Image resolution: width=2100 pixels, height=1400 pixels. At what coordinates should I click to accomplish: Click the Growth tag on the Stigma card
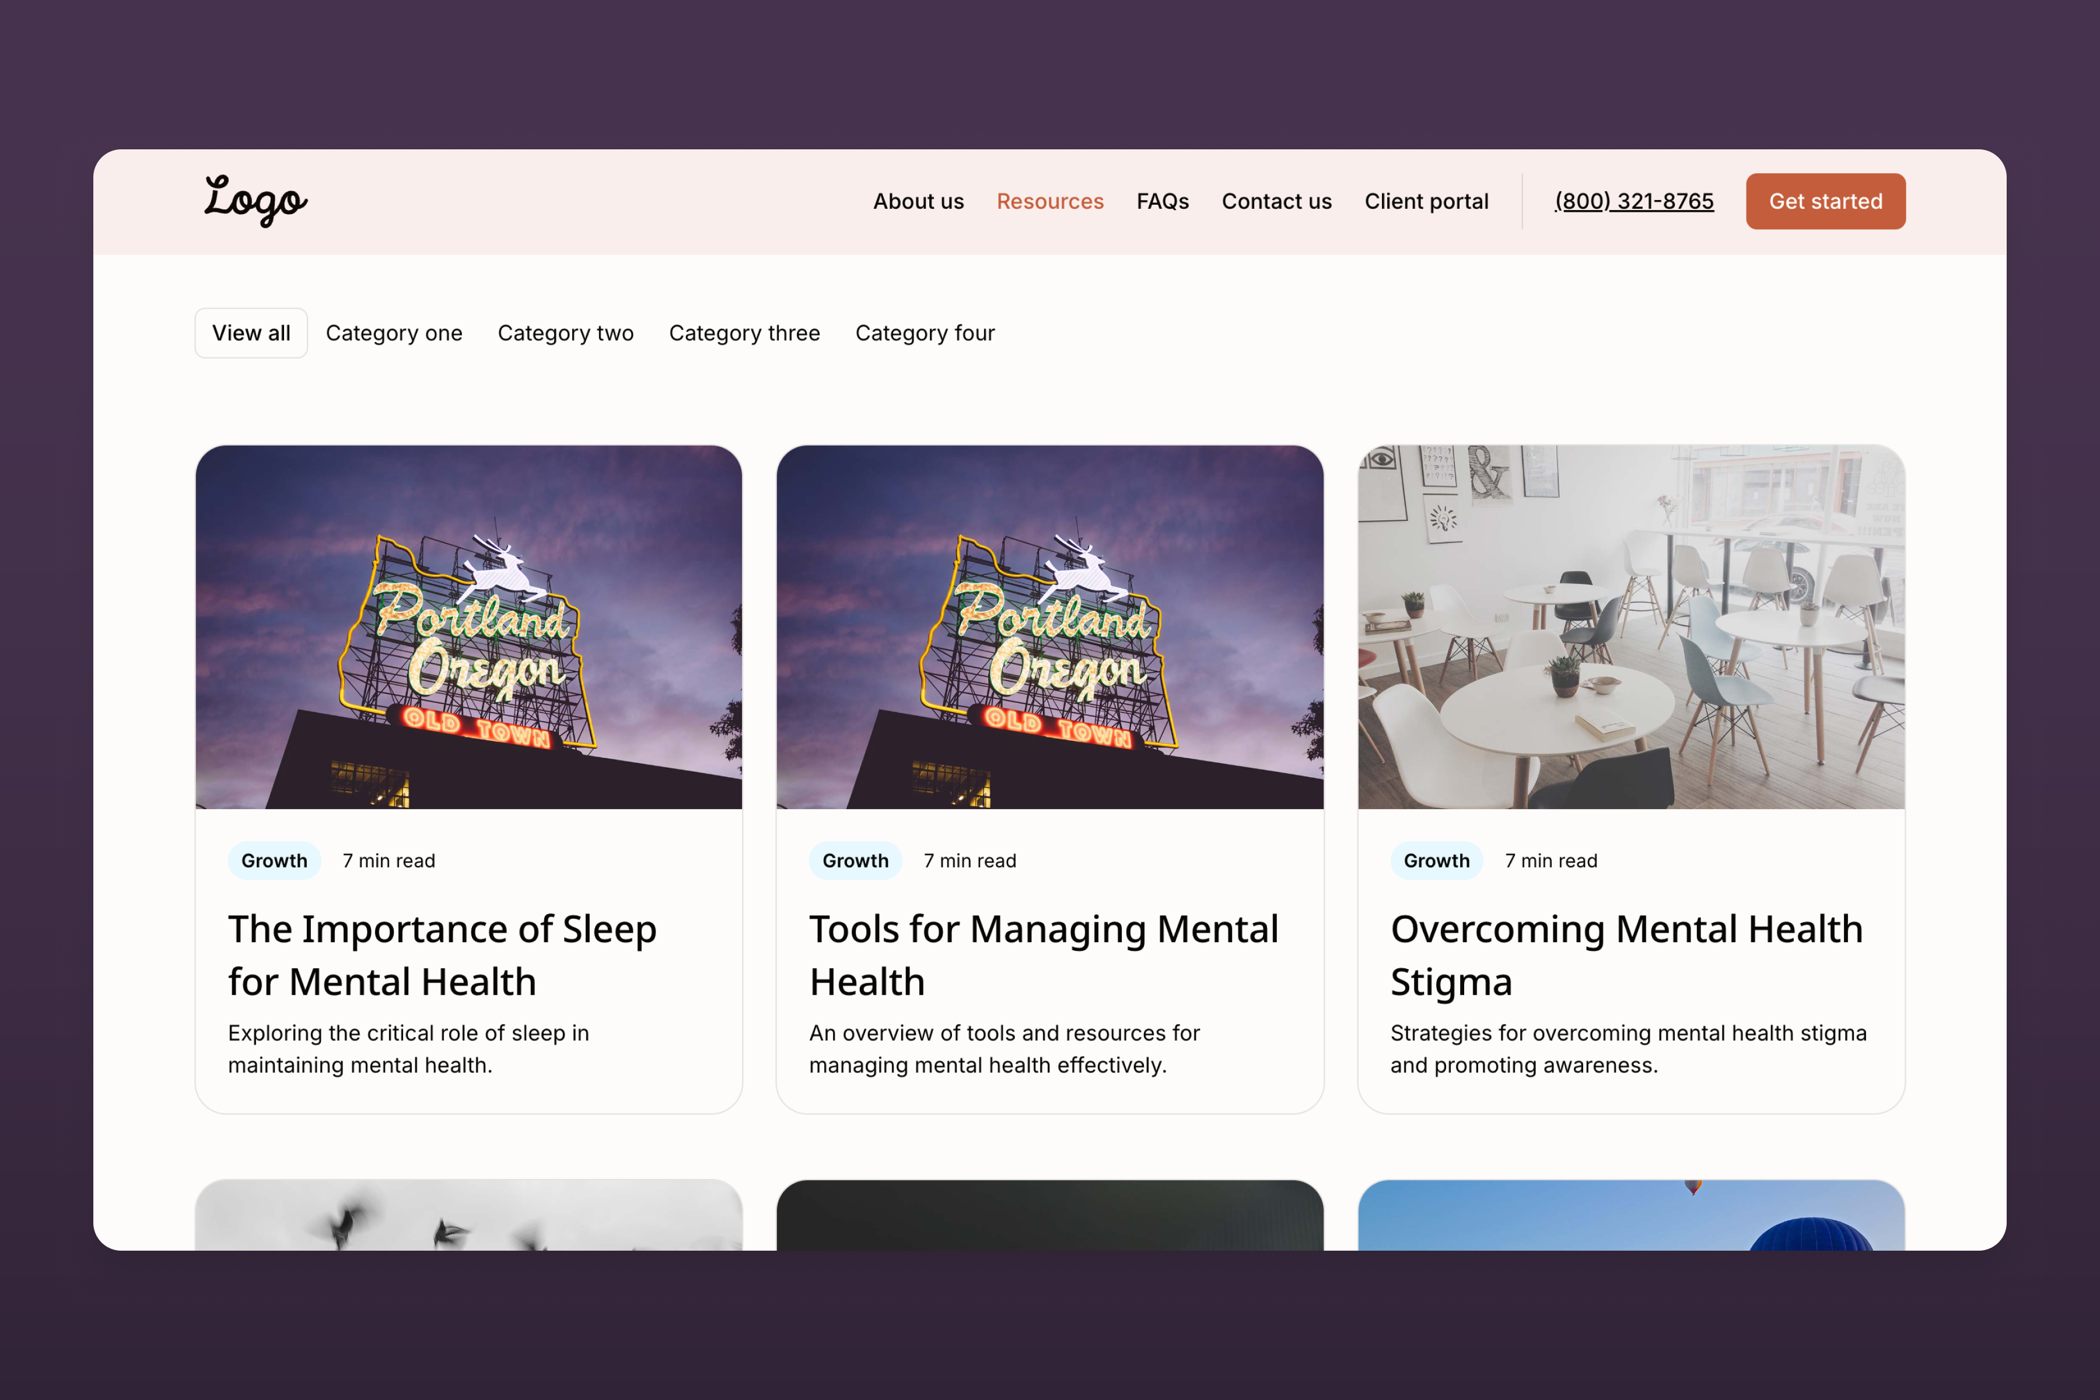click(1436, 861)
